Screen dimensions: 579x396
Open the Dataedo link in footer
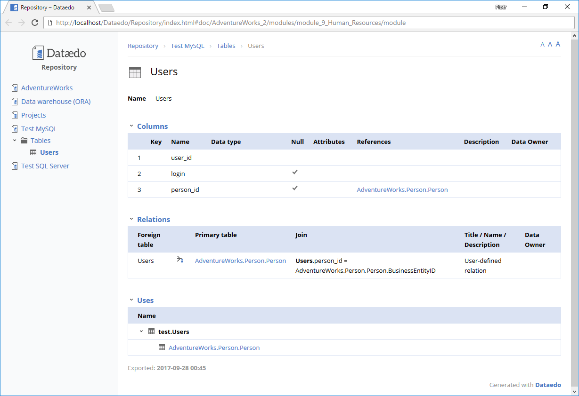pos(548,385)
